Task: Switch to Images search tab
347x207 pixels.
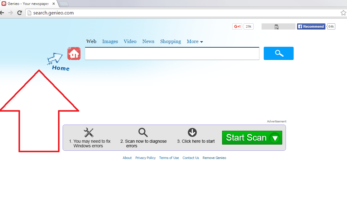Action: [x=110, y=42]
